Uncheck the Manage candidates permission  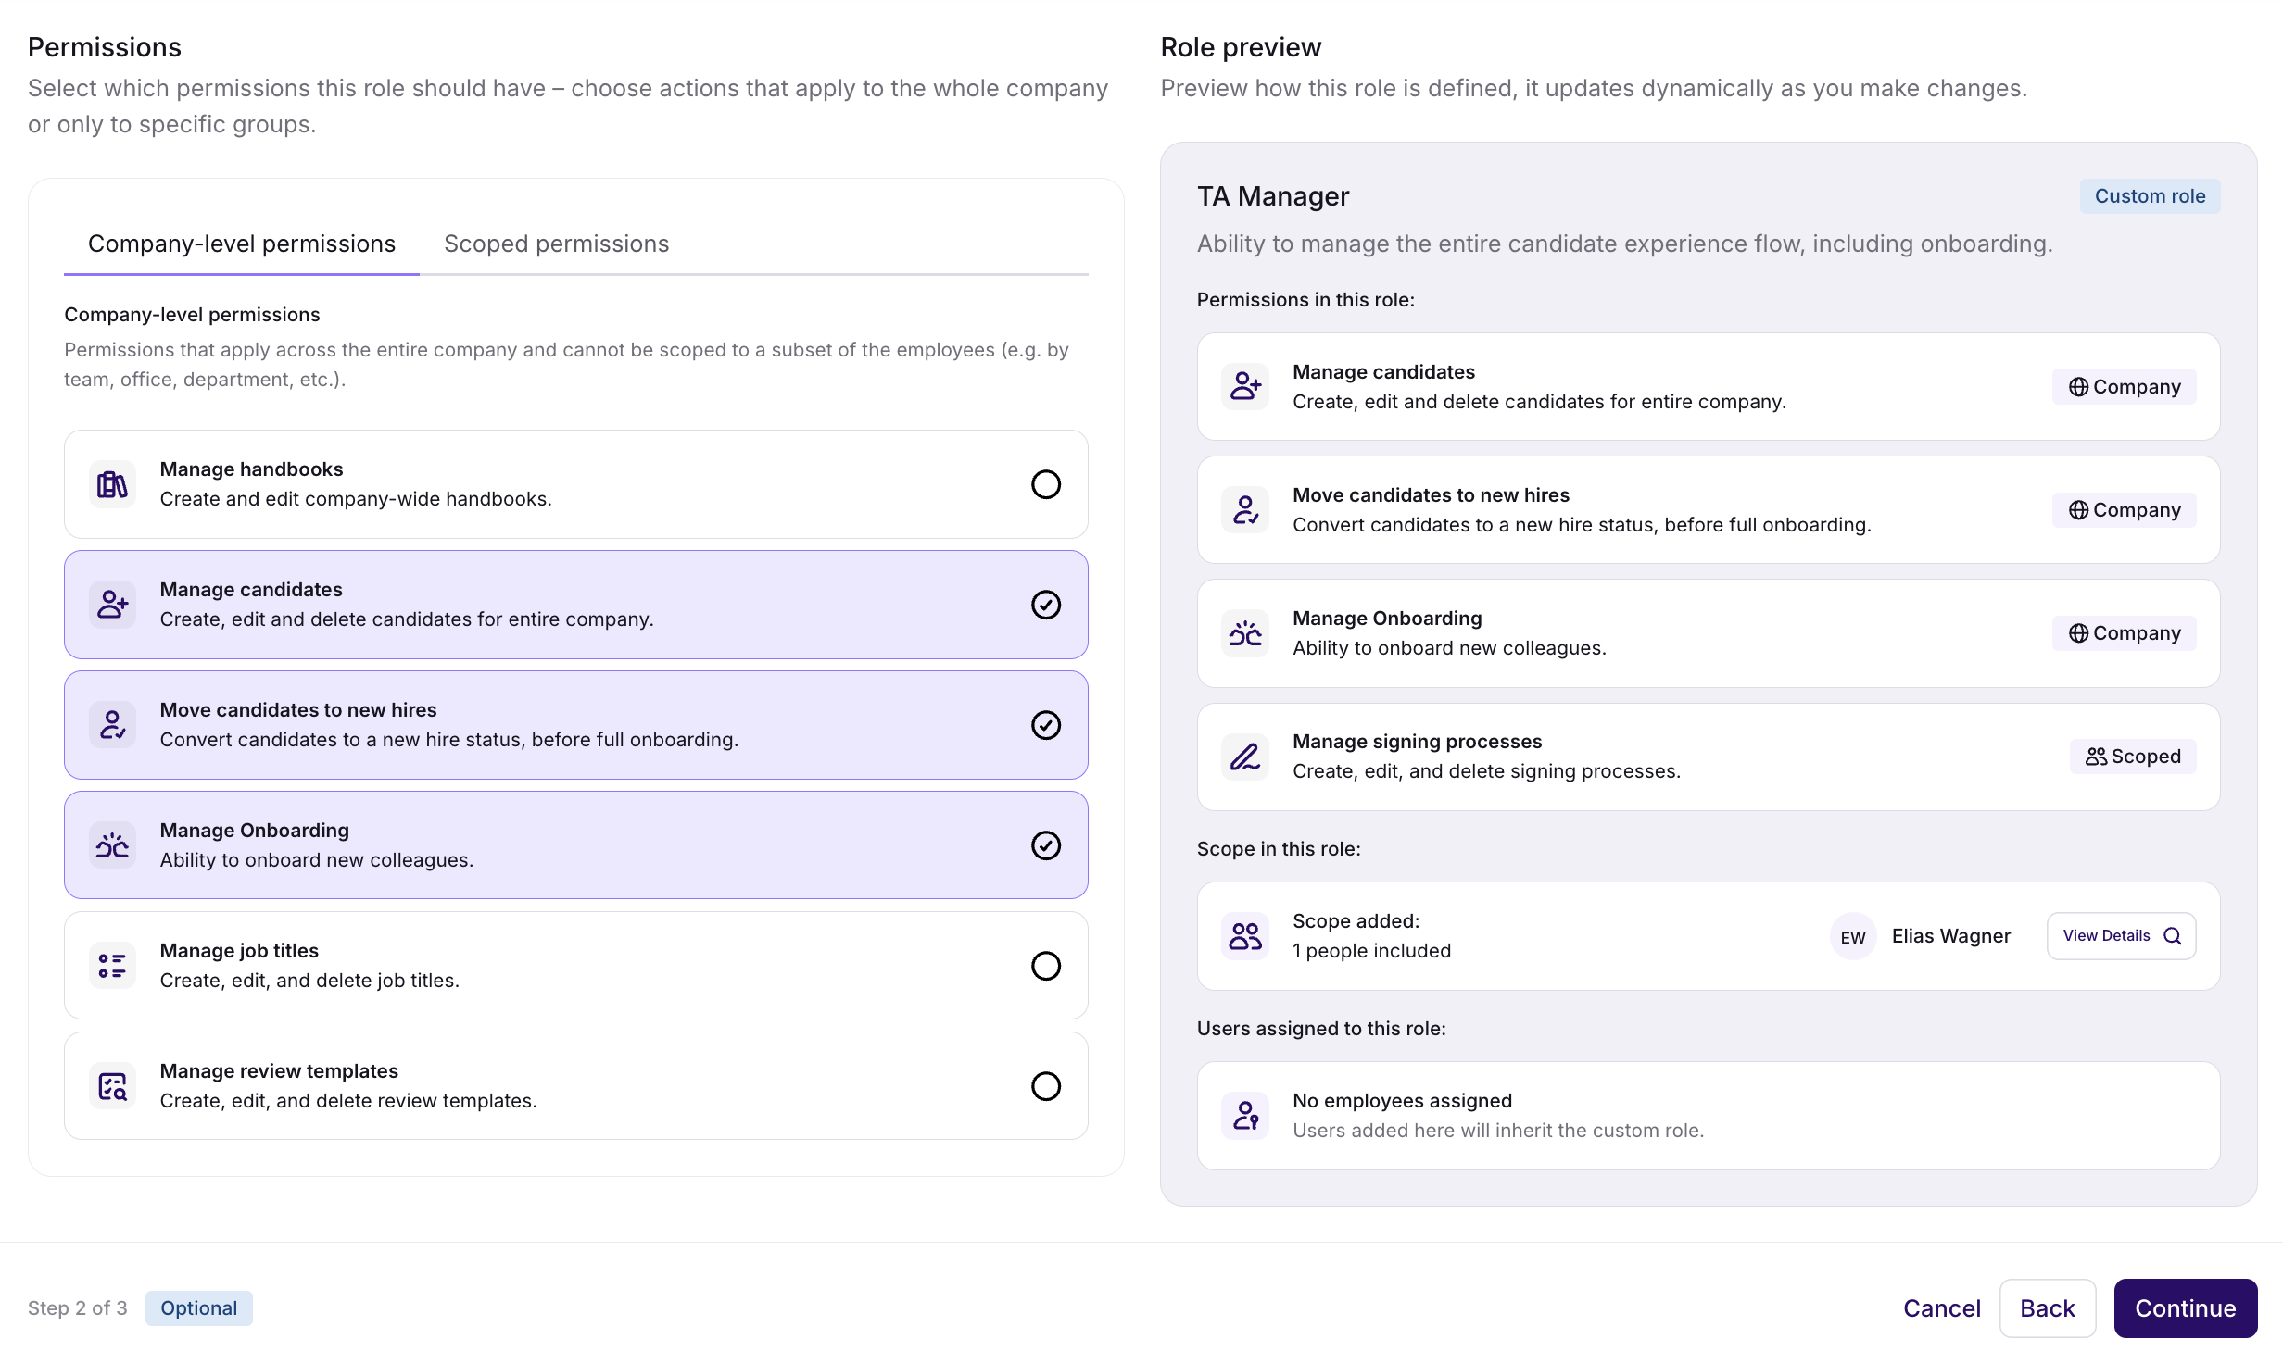pos(1045,605)
